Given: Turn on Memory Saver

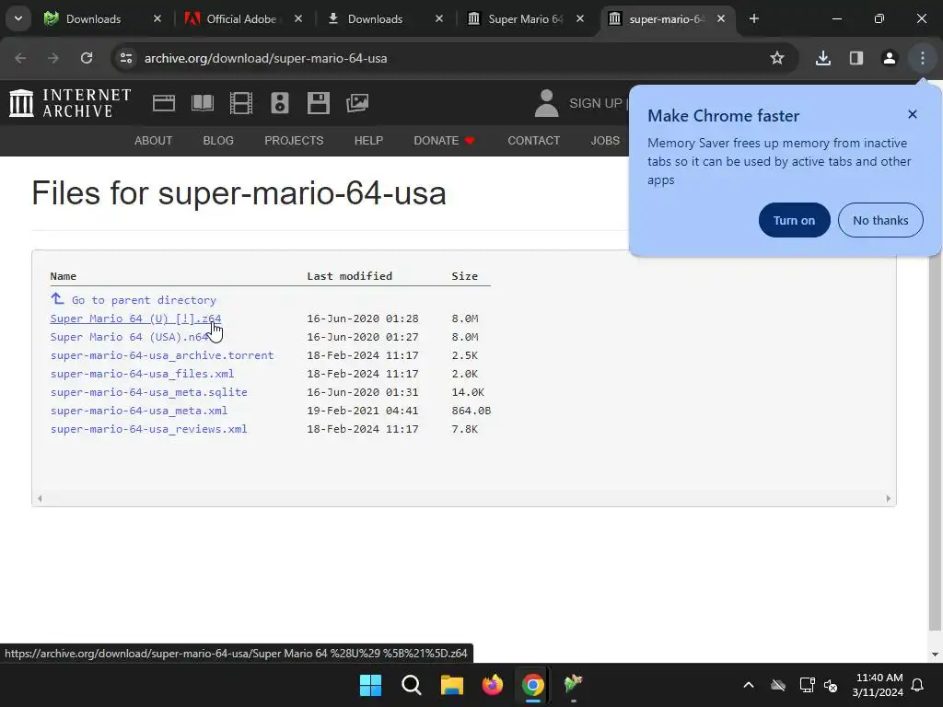Looking at the screenshot, I should 795,220.
